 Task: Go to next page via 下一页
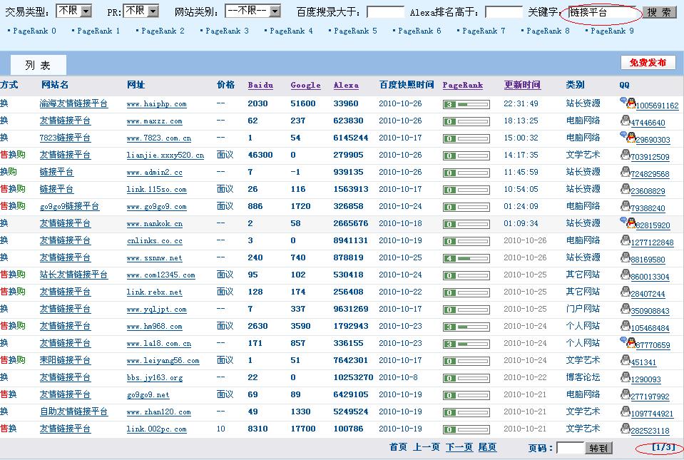tap(459, 447)
